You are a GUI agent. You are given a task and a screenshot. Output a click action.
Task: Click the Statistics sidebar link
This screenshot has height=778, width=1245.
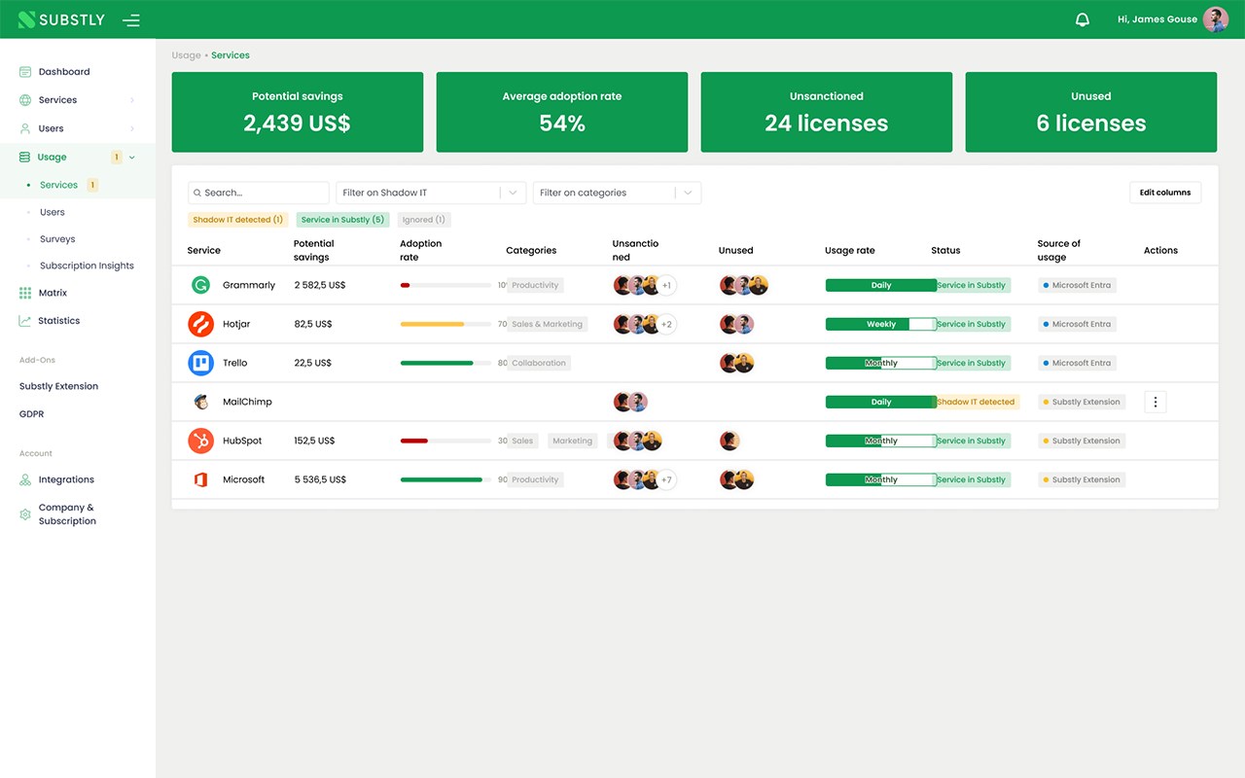tap(58, 321)
